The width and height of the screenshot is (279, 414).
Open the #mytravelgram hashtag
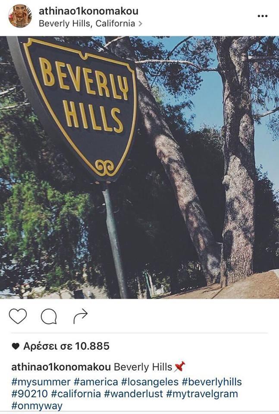pyautogui.click(x=202, y=394)
